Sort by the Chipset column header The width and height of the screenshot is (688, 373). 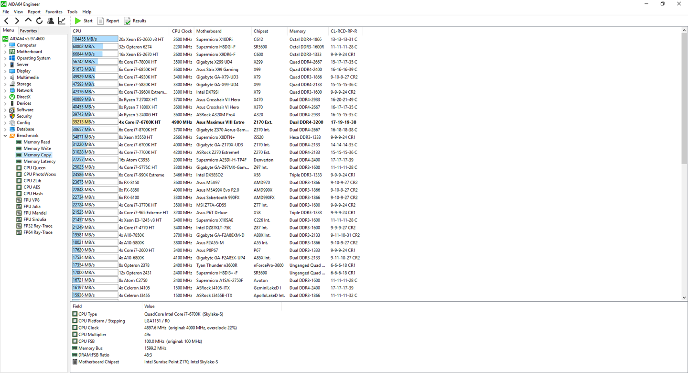(x=269, y=31)
